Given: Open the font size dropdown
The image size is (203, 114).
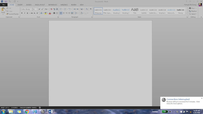Looking at the screenshot, I should click(x=37, y=9).
